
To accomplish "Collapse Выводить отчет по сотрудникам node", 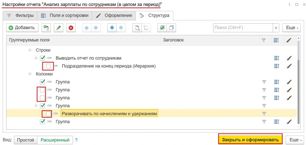I will coord(36,58).
